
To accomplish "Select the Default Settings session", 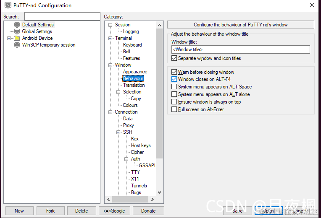I will (x=38, y=25).
